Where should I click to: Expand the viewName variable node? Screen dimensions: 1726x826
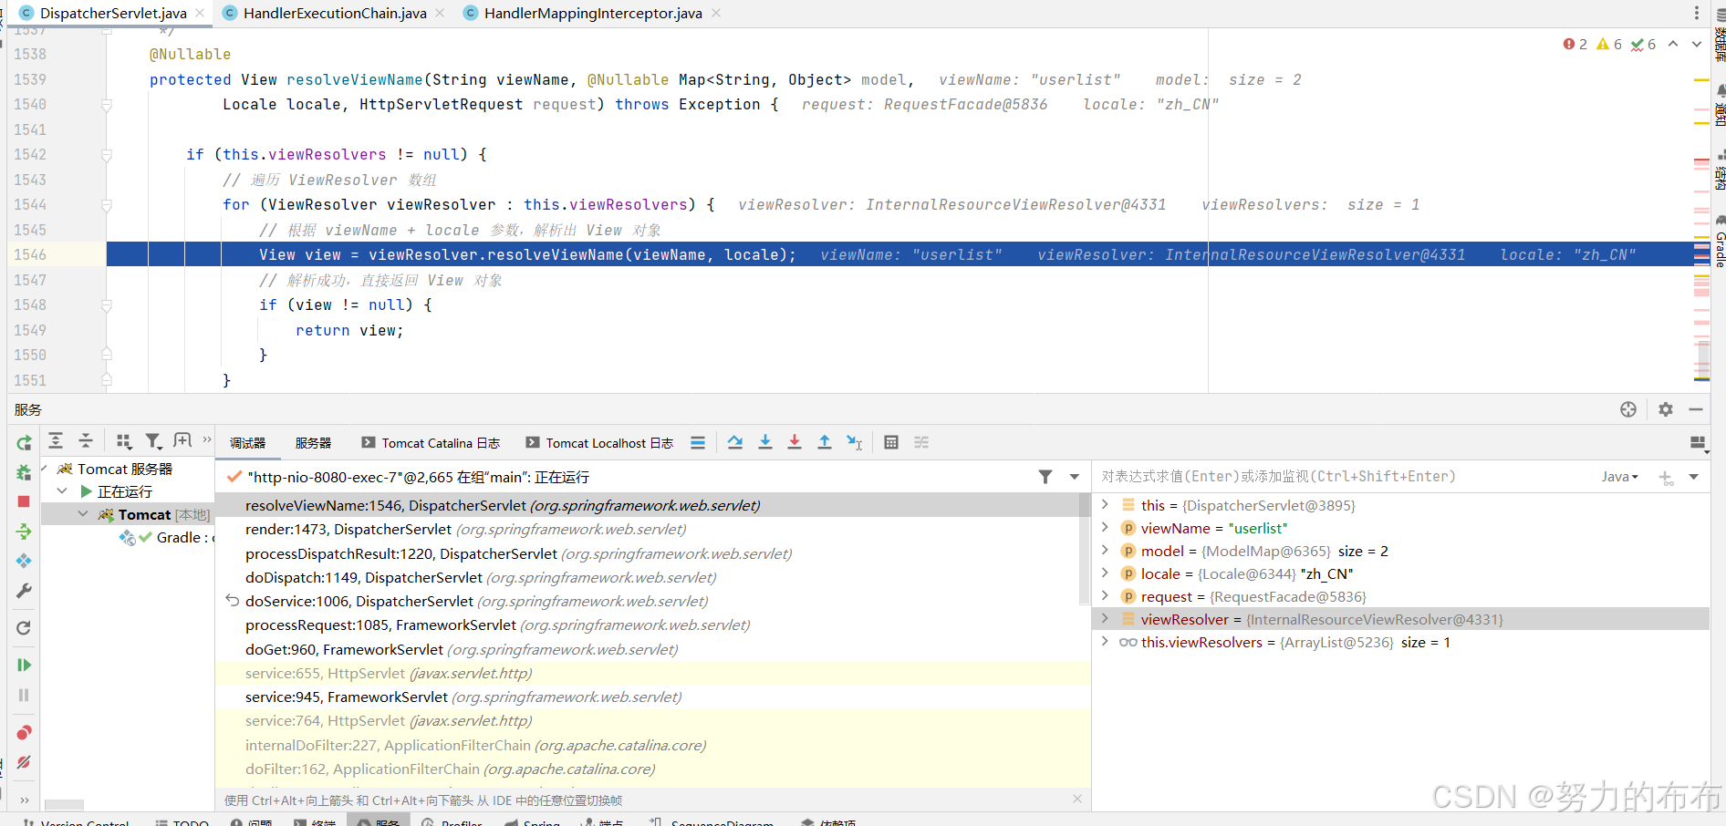point(1105,527)
